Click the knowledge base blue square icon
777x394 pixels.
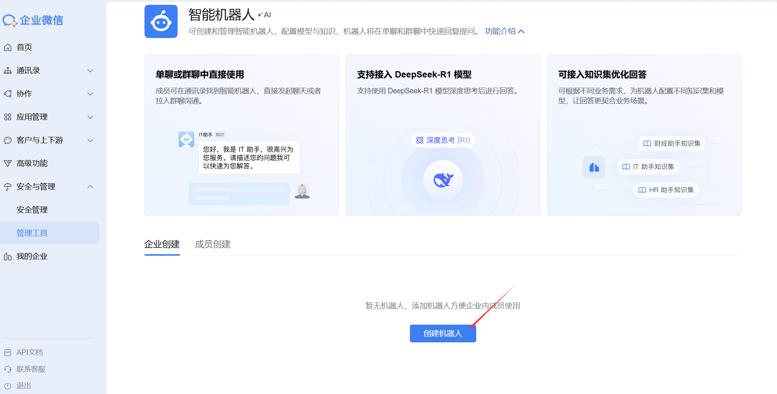click(x=594, y=167)
